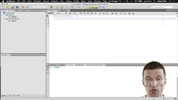Viewport: 178px width, 100px height.
Task: Click the Profile Project toolbar icon
Action: [x=78, y=7]
